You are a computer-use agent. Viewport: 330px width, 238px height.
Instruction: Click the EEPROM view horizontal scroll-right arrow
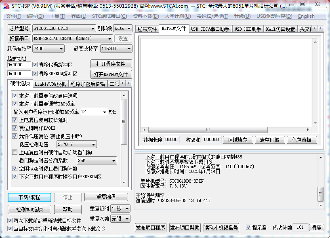coord(308,130)
